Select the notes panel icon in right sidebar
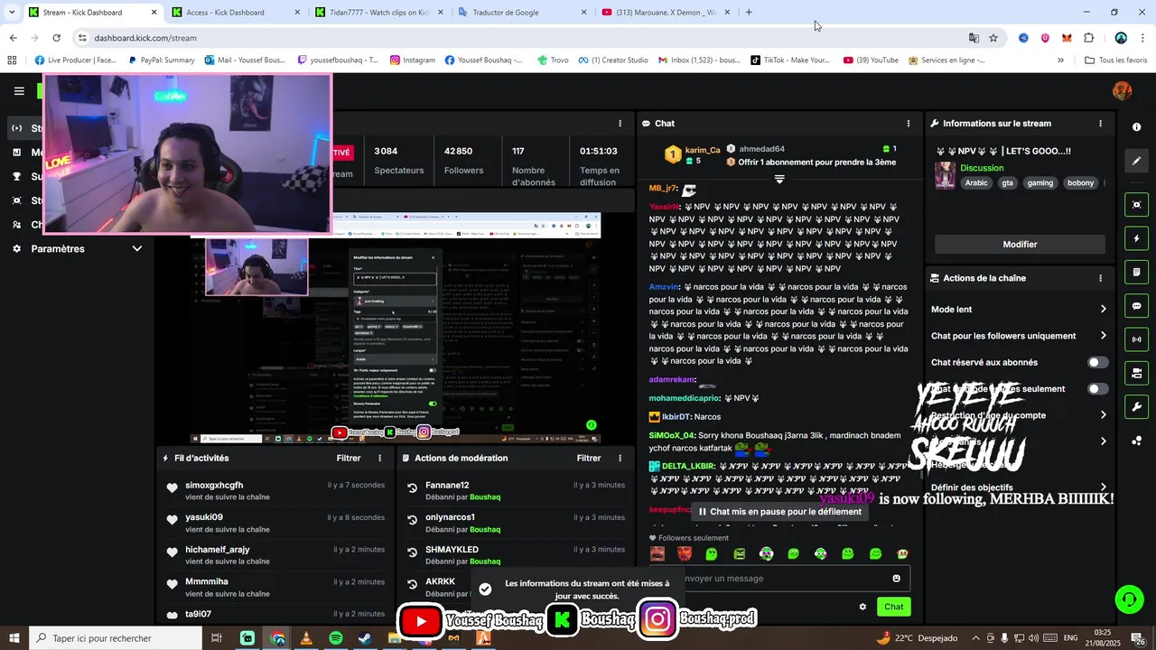This screenshot has width=1156, height=650. pos(1137,273)
